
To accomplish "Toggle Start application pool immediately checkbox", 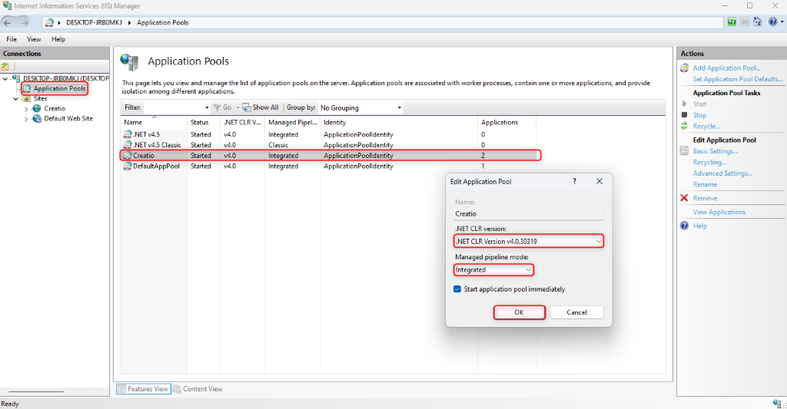I will pyautogui.click(x=457, y=289).
